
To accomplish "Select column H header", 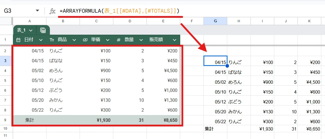I will [239, 21].
